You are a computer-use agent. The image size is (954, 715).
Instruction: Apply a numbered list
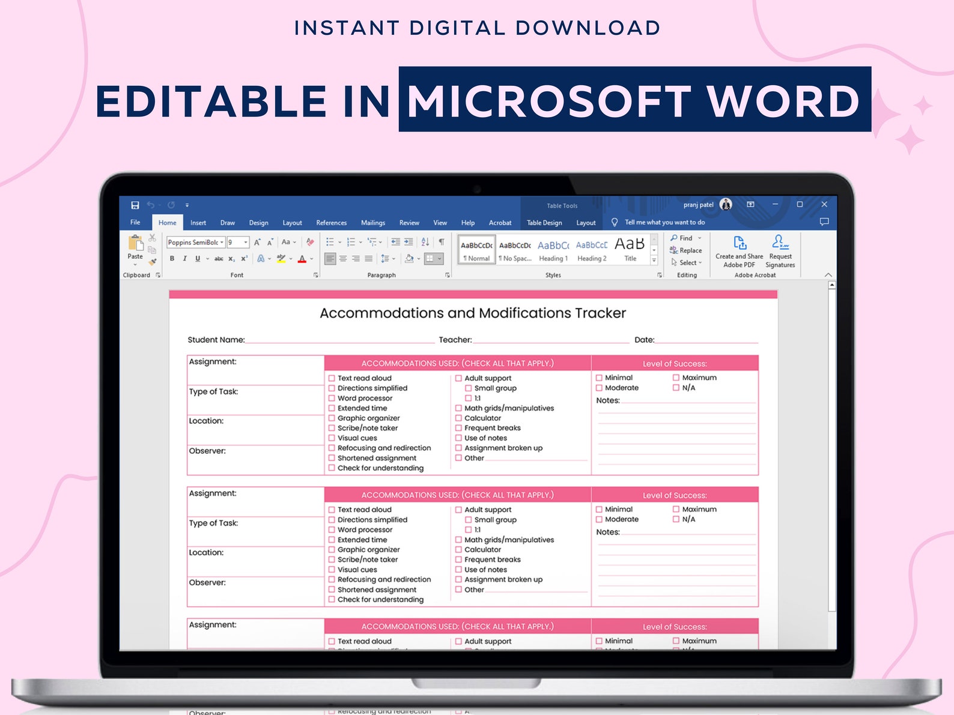click(x=351, y=243)
